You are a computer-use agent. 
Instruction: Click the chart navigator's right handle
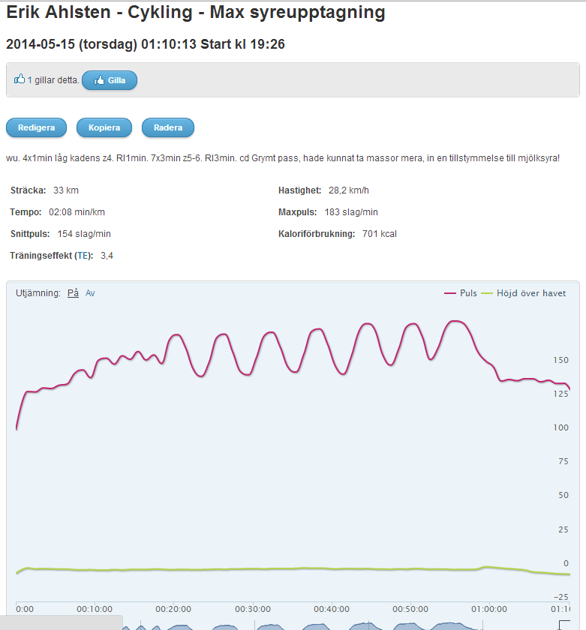click(565, 625)
